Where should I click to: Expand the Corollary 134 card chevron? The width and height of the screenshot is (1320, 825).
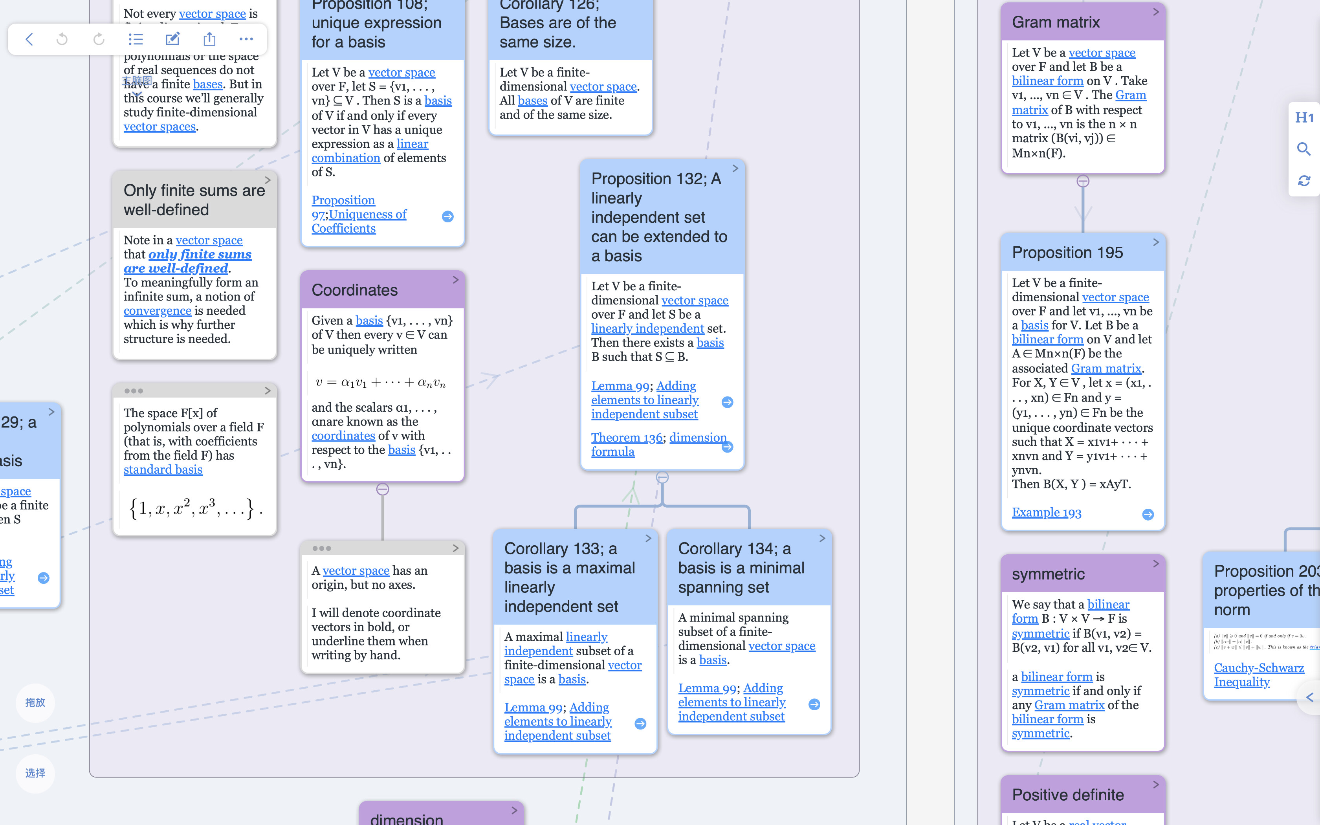coord(822,539)
